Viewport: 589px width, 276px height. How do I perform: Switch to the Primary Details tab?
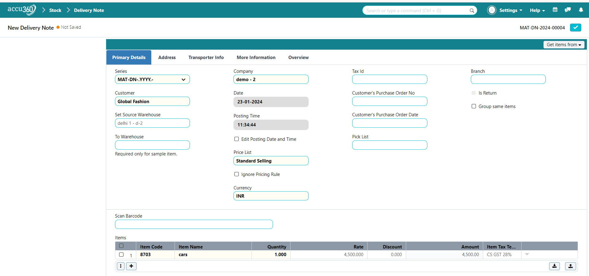(x=129, y=57)
